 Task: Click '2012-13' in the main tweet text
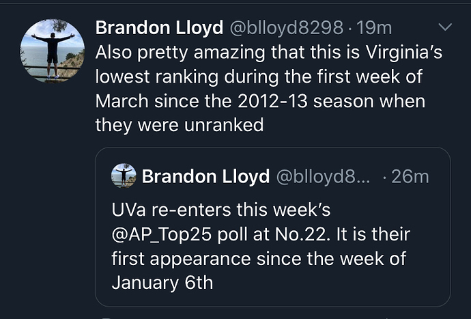(x=272, y=101)
